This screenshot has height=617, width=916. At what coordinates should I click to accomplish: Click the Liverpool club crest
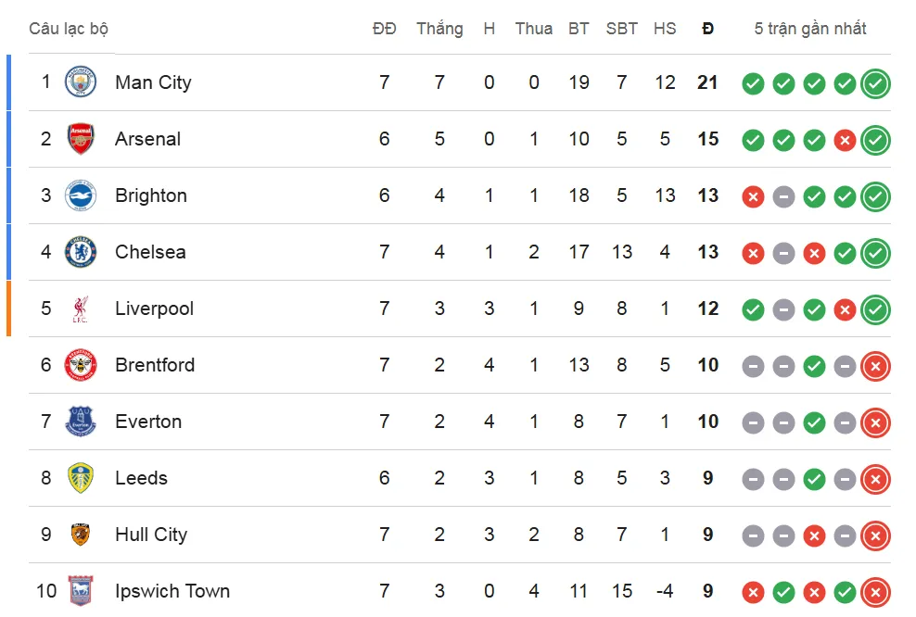click(81, 308)
